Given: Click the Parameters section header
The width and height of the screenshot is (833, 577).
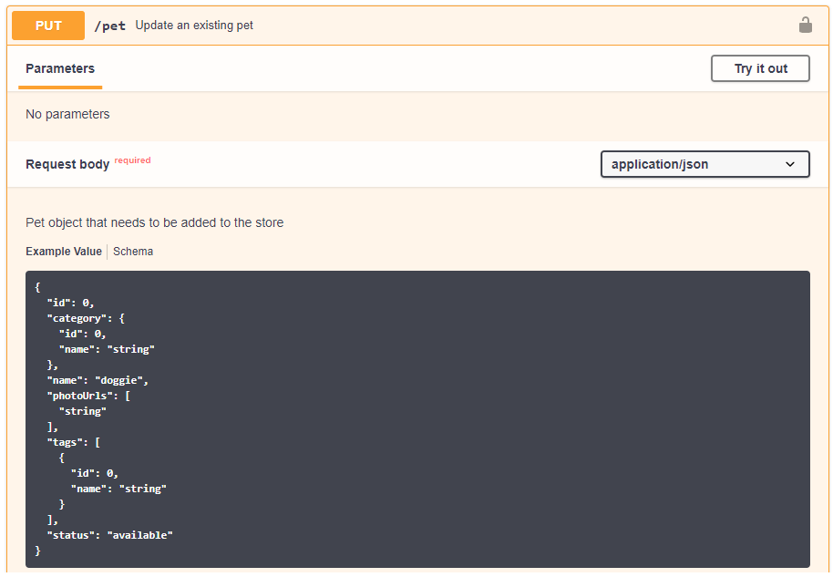Looking at the screenshot, I should point(59,67).
